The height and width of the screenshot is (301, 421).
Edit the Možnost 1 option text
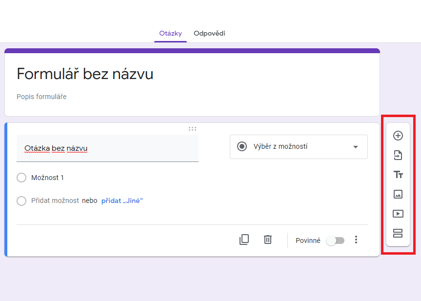click(x=47, y=178)
